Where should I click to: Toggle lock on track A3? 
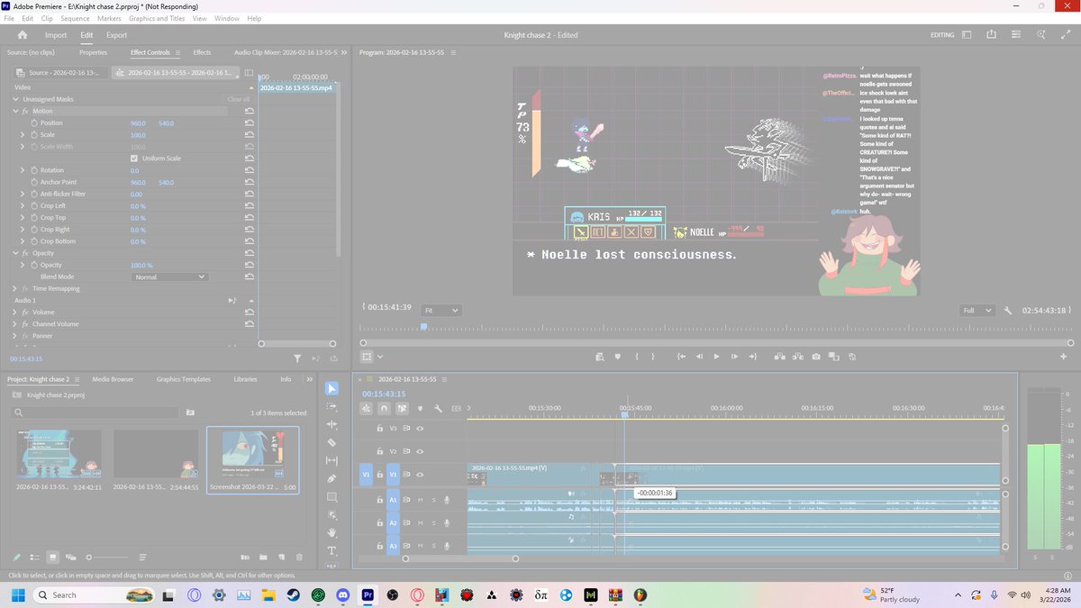pyautogui.click(x=379, y=546)
